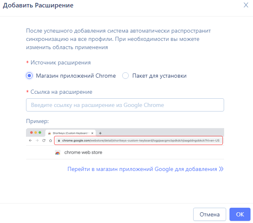Click the Отмена button
Viewport: 253px width, 223px height.
click(x=209, y=214)
